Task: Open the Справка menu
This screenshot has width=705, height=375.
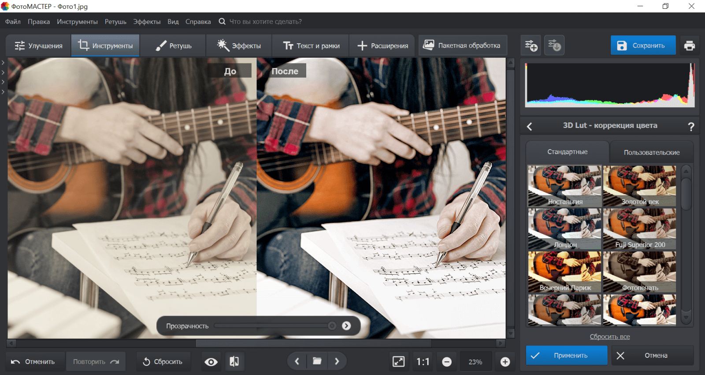Action: [x=198, y=22]
